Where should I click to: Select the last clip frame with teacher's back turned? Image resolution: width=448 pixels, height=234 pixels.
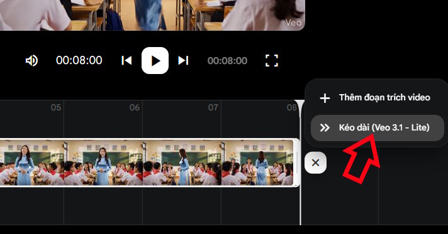[257, 162]
